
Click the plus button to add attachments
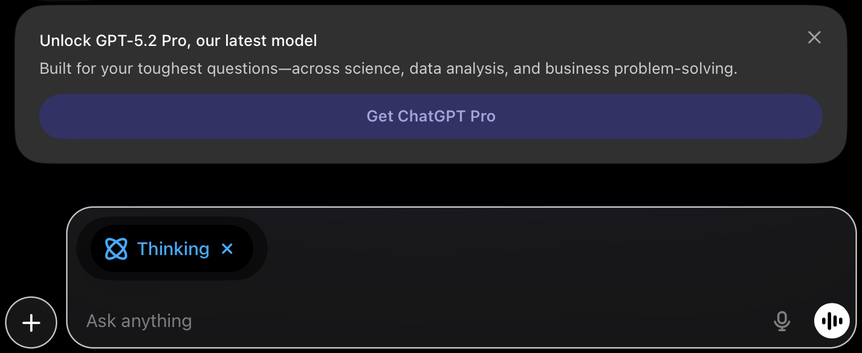pos(31,323)
